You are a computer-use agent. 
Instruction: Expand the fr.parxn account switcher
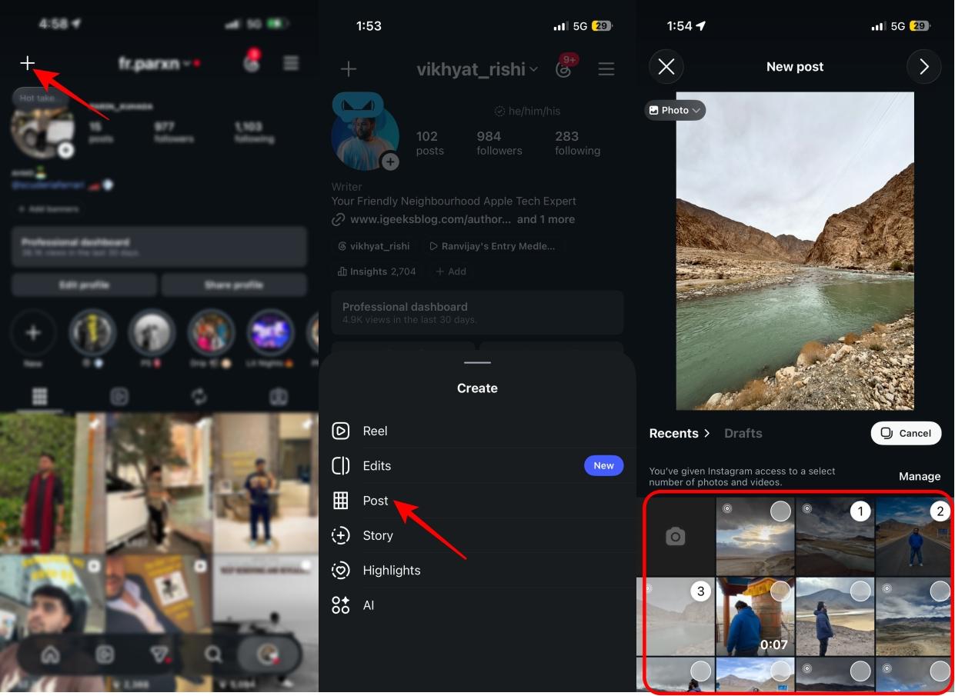187,63
